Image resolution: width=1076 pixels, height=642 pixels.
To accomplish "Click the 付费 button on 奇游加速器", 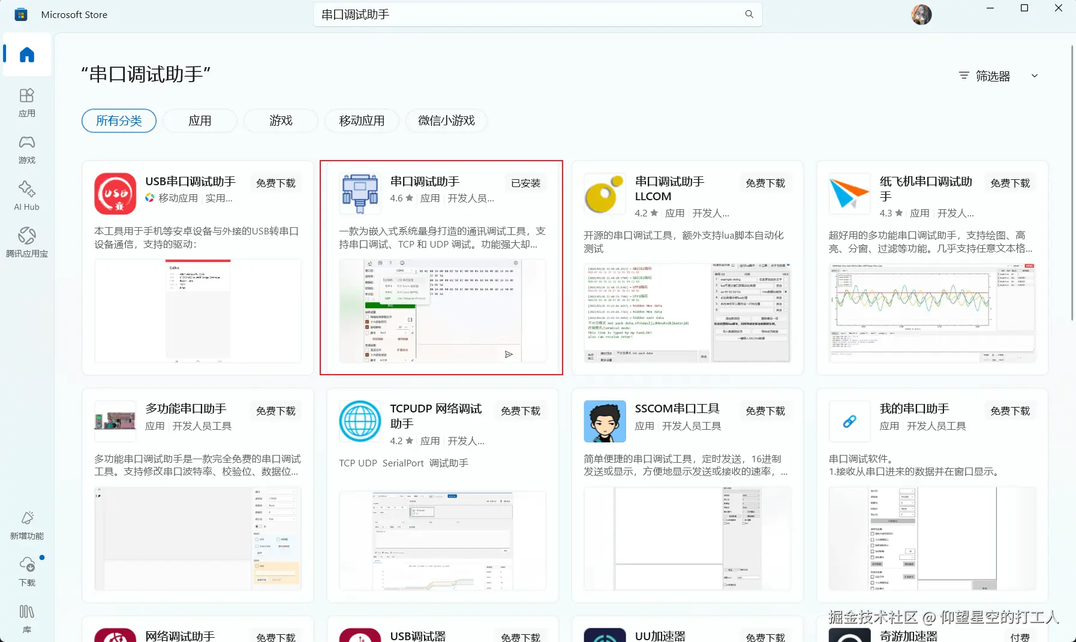I will point(1020,637).
